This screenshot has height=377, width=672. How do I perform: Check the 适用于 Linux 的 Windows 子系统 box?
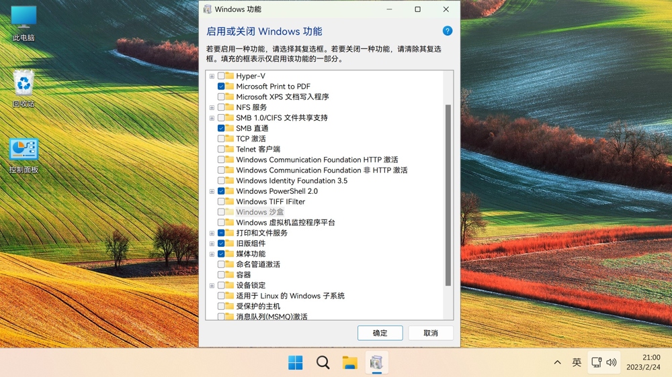[x=221, y=296]
